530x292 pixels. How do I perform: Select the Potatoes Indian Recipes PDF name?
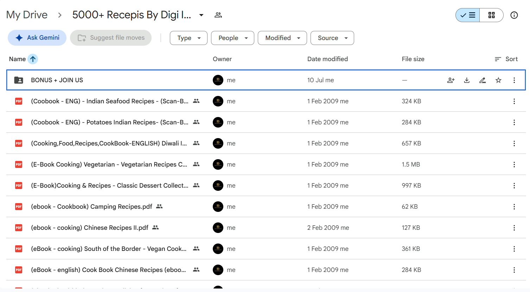tap(110, 122)
